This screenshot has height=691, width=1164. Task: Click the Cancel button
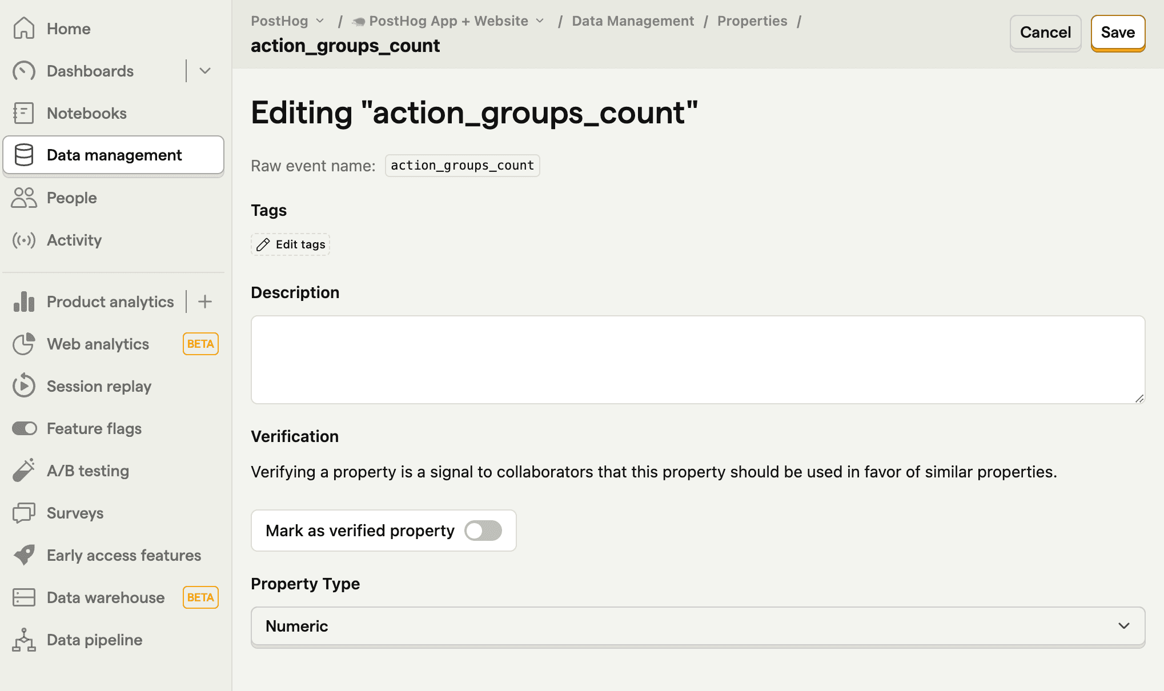click(1045, 33)
